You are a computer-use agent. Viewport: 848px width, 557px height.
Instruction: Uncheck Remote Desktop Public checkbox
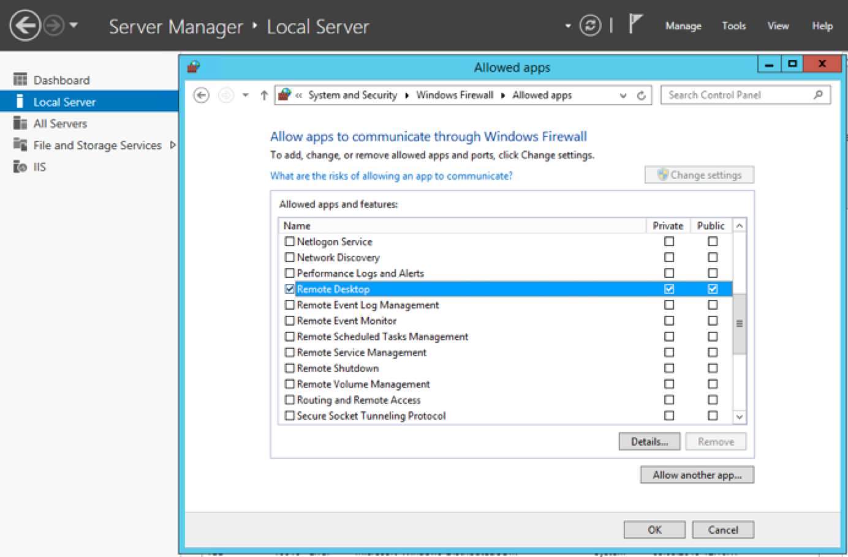pos(713,289)
